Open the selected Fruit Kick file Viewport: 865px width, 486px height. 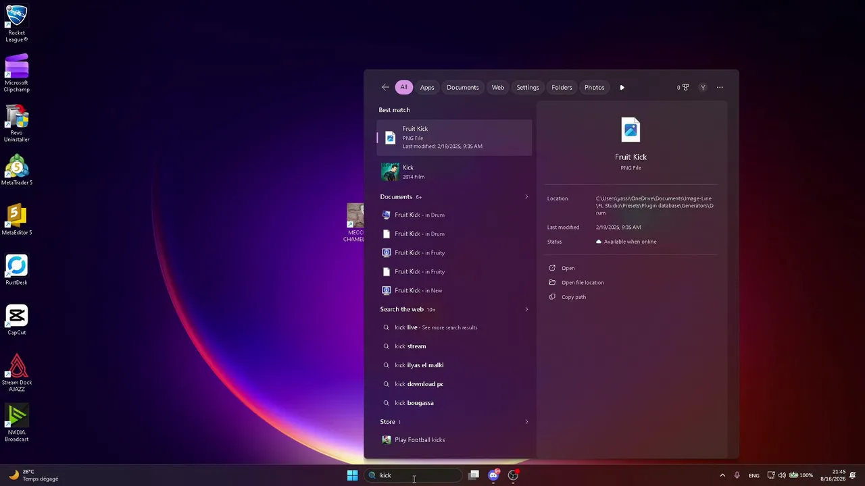(x=568, y=268)
